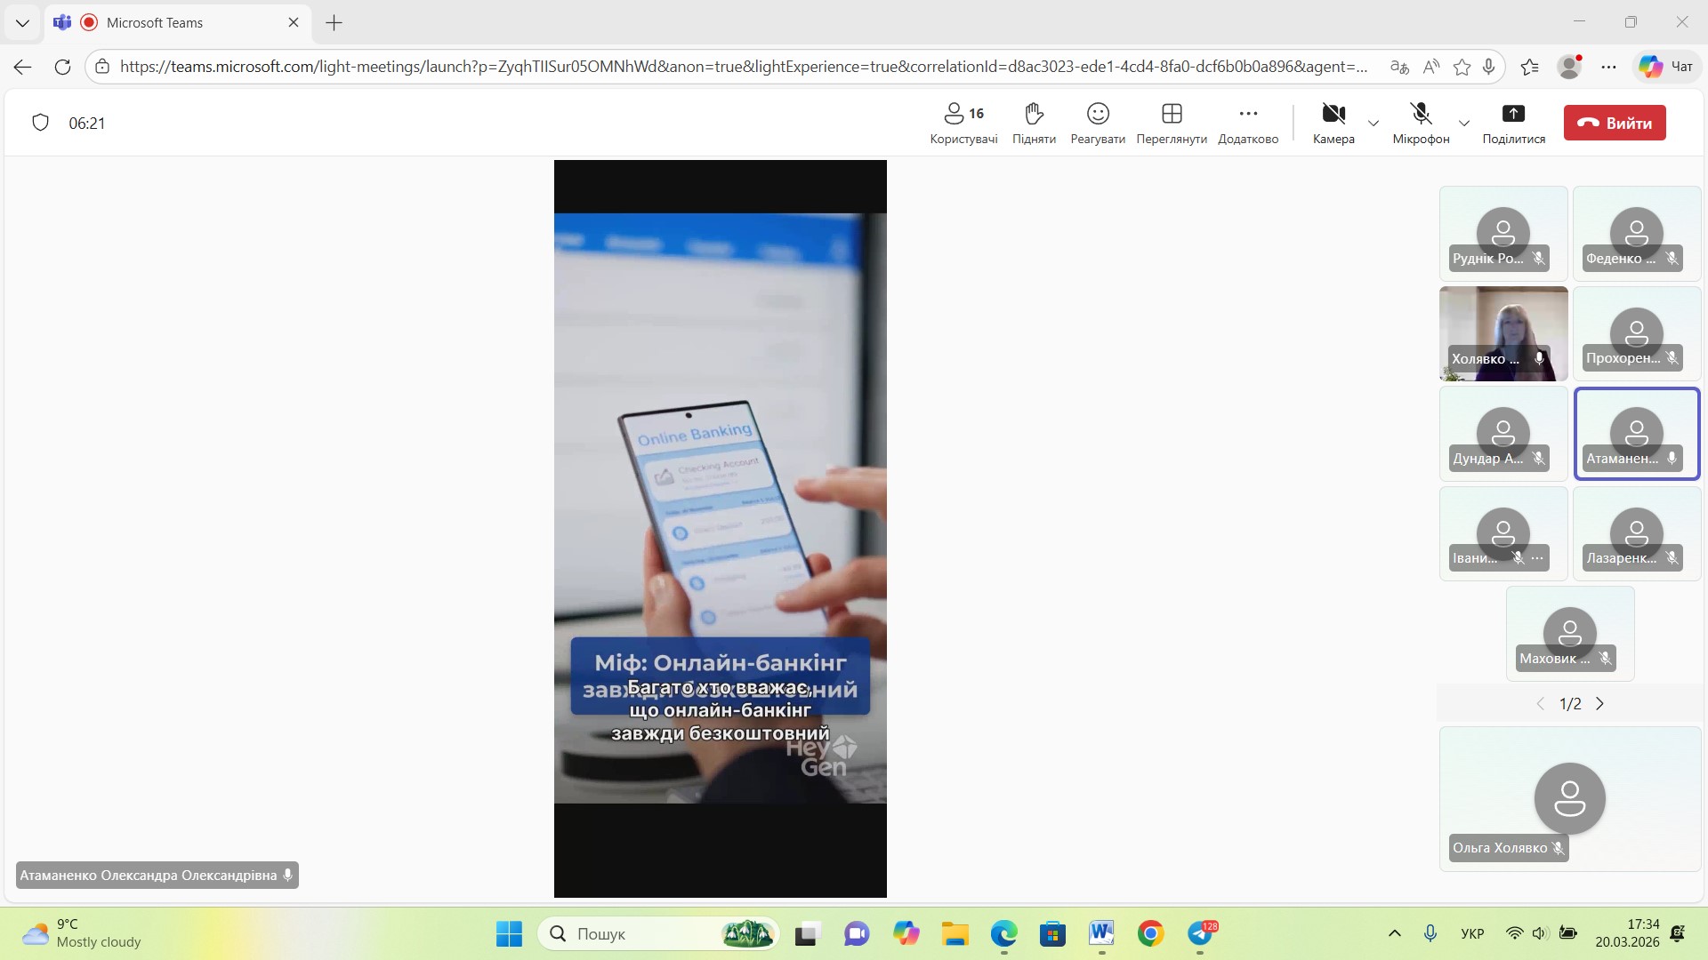Click the Холявко video thumbnail
Screen dimensions: 1708x960
click(1503, 333)
